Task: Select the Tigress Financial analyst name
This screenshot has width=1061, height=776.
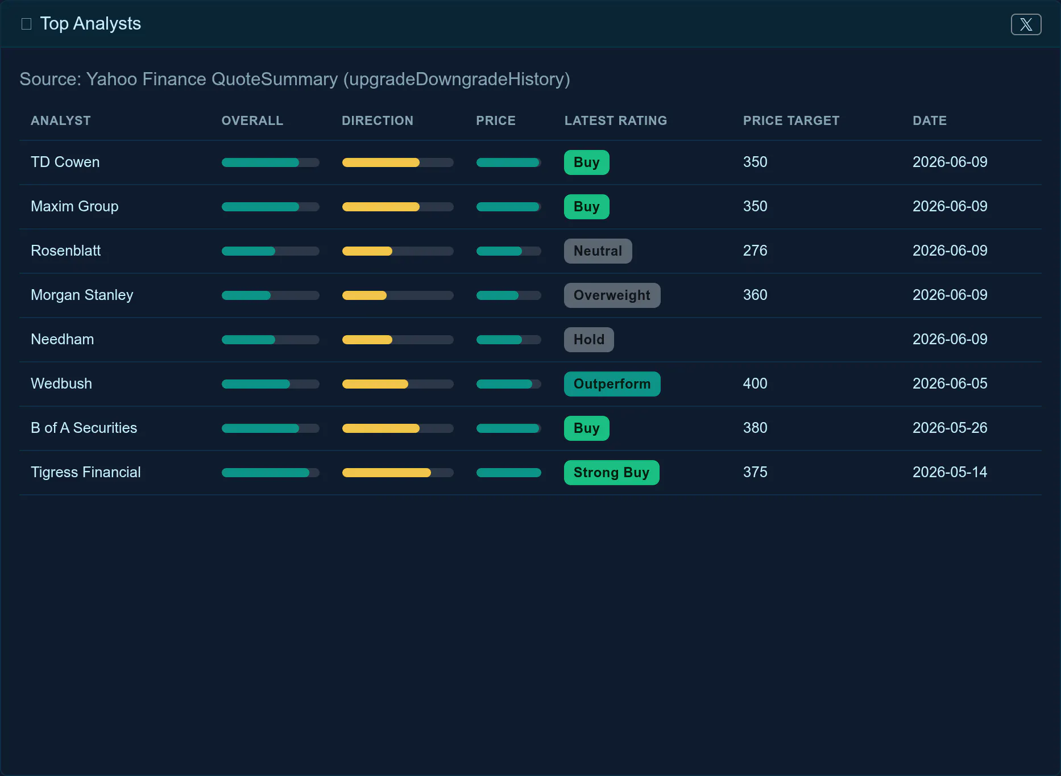Action: click(86, 472)
